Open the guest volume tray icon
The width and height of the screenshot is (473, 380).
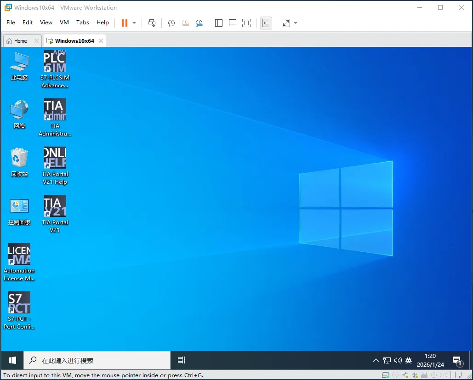(x=398, y=360)
